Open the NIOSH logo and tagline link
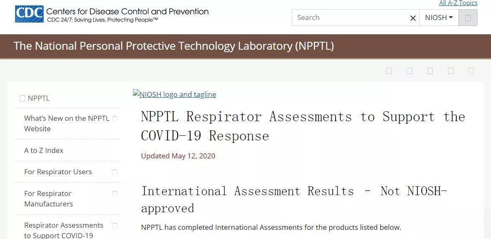Viewport: 491px width, 239px height. click(x=174, y=94)
